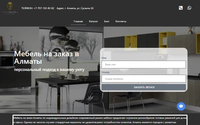The image size is (200, 125).
Task: Click the address text Алматы, ул. Сусаина 26
Action: tap(80, 8)
